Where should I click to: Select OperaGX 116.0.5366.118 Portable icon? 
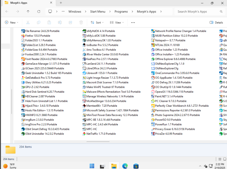(153, 92)
